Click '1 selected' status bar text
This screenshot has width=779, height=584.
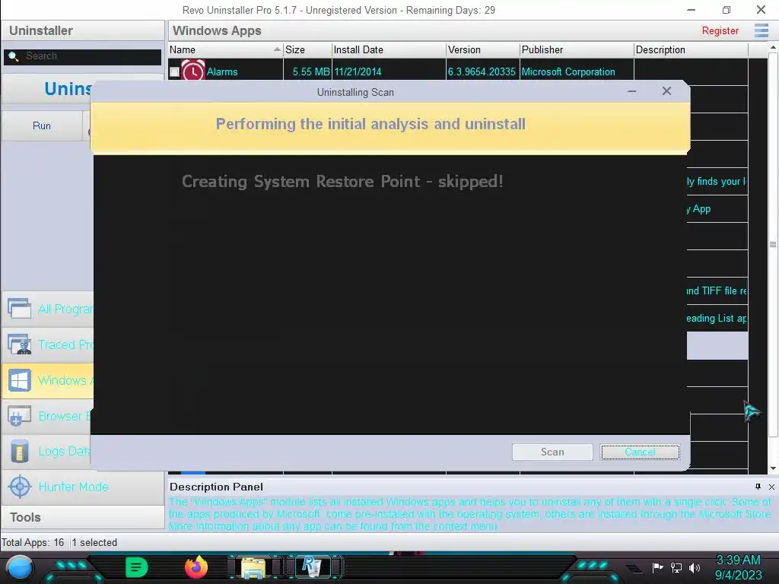click(94, 542)
